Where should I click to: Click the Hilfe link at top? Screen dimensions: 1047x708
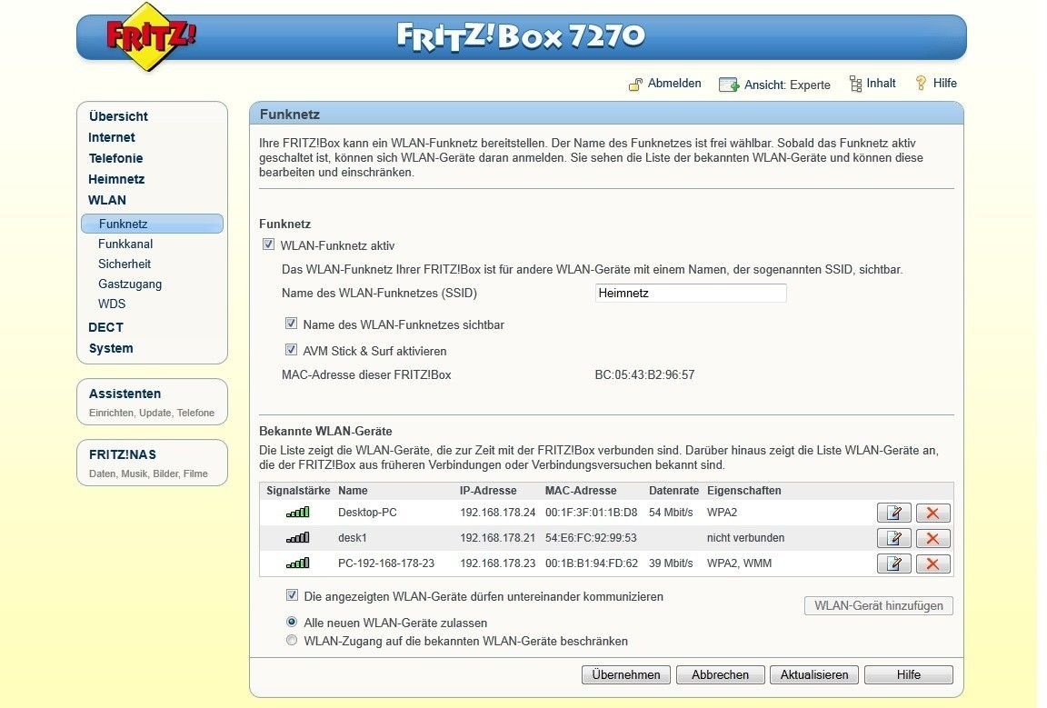pos(945,84)
